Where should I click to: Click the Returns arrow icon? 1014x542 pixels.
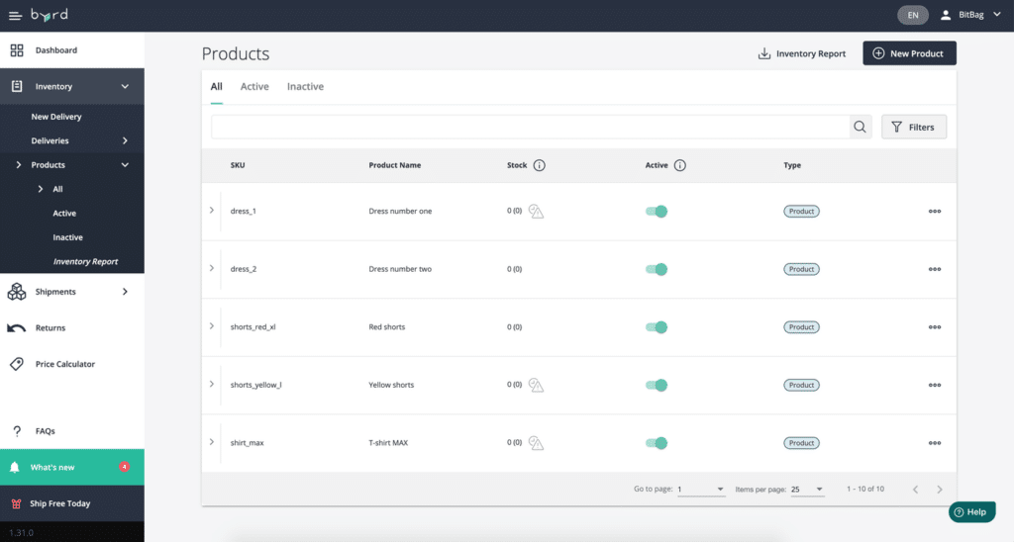pyautogui.click(x=17, y=328)
